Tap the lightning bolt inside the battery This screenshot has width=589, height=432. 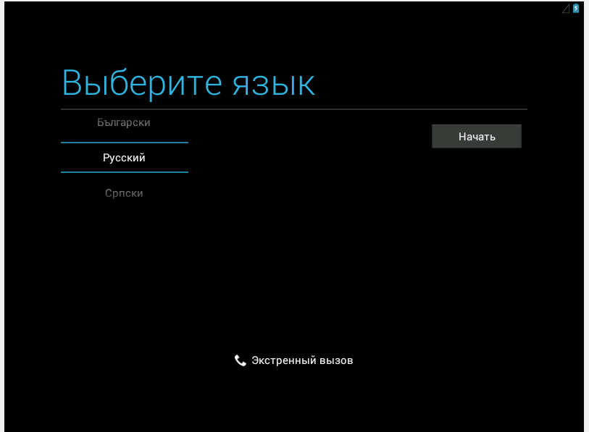(x=576, y=9)
